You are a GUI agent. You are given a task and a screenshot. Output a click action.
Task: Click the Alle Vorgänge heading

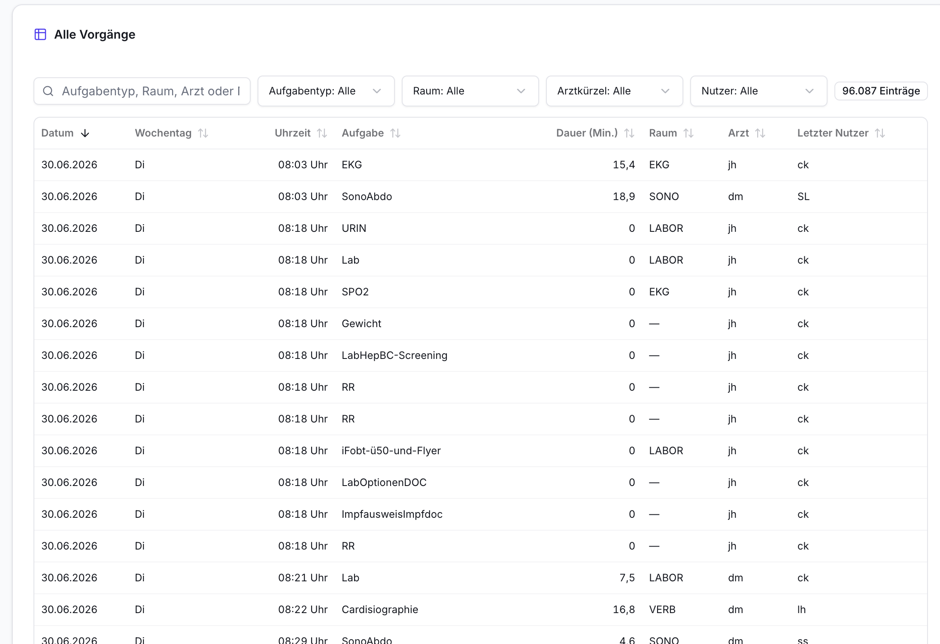click(x=95, y=34)
